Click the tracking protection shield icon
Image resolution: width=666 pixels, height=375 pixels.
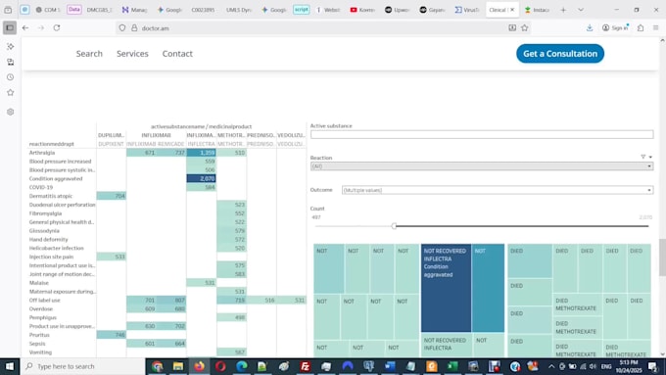(122, 28)
